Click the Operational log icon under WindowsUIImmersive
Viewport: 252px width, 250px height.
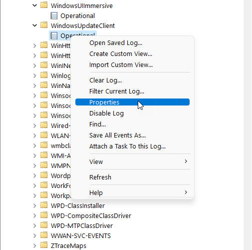54,15
